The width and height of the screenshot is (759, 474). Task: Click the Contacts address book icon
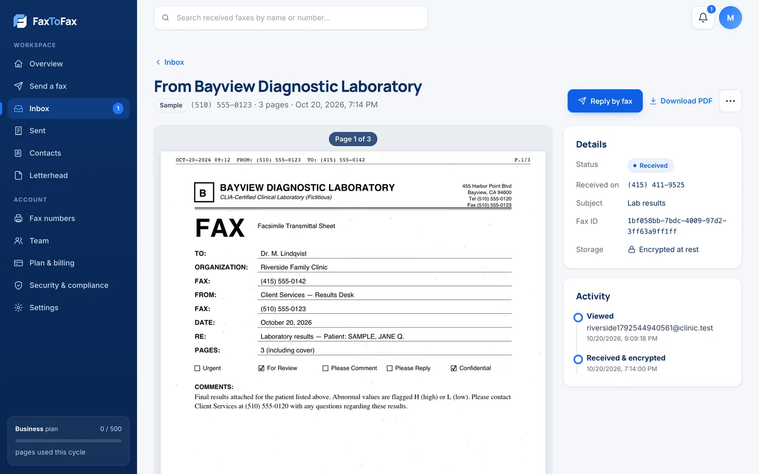point(18,153)
